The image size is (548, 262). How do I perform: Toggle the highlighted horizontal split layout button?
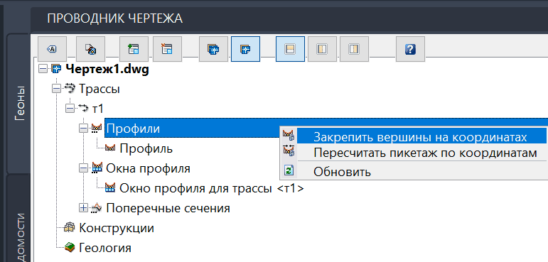[x=290, y=49]
